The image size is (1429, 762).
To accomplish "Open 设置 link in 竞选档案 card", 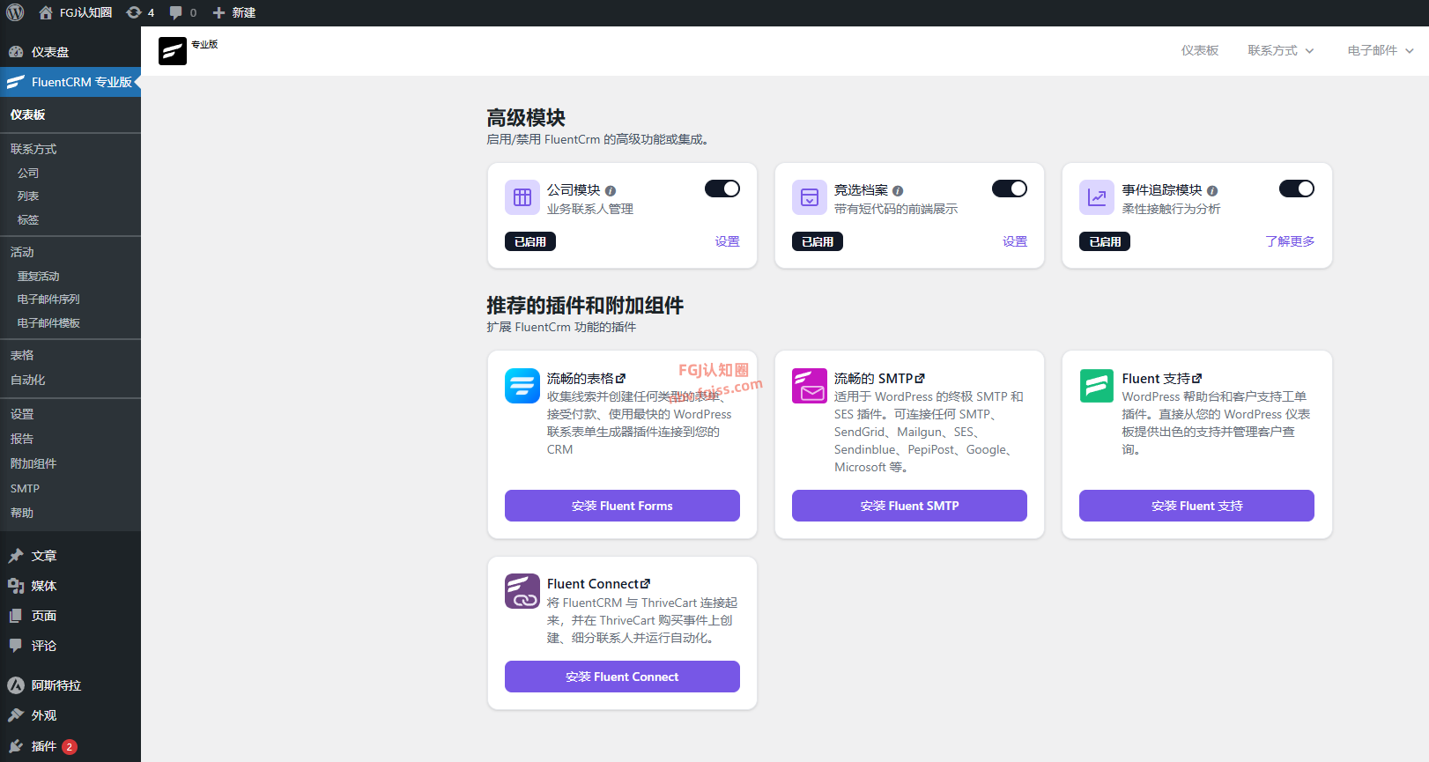I will coord(1015,241).
